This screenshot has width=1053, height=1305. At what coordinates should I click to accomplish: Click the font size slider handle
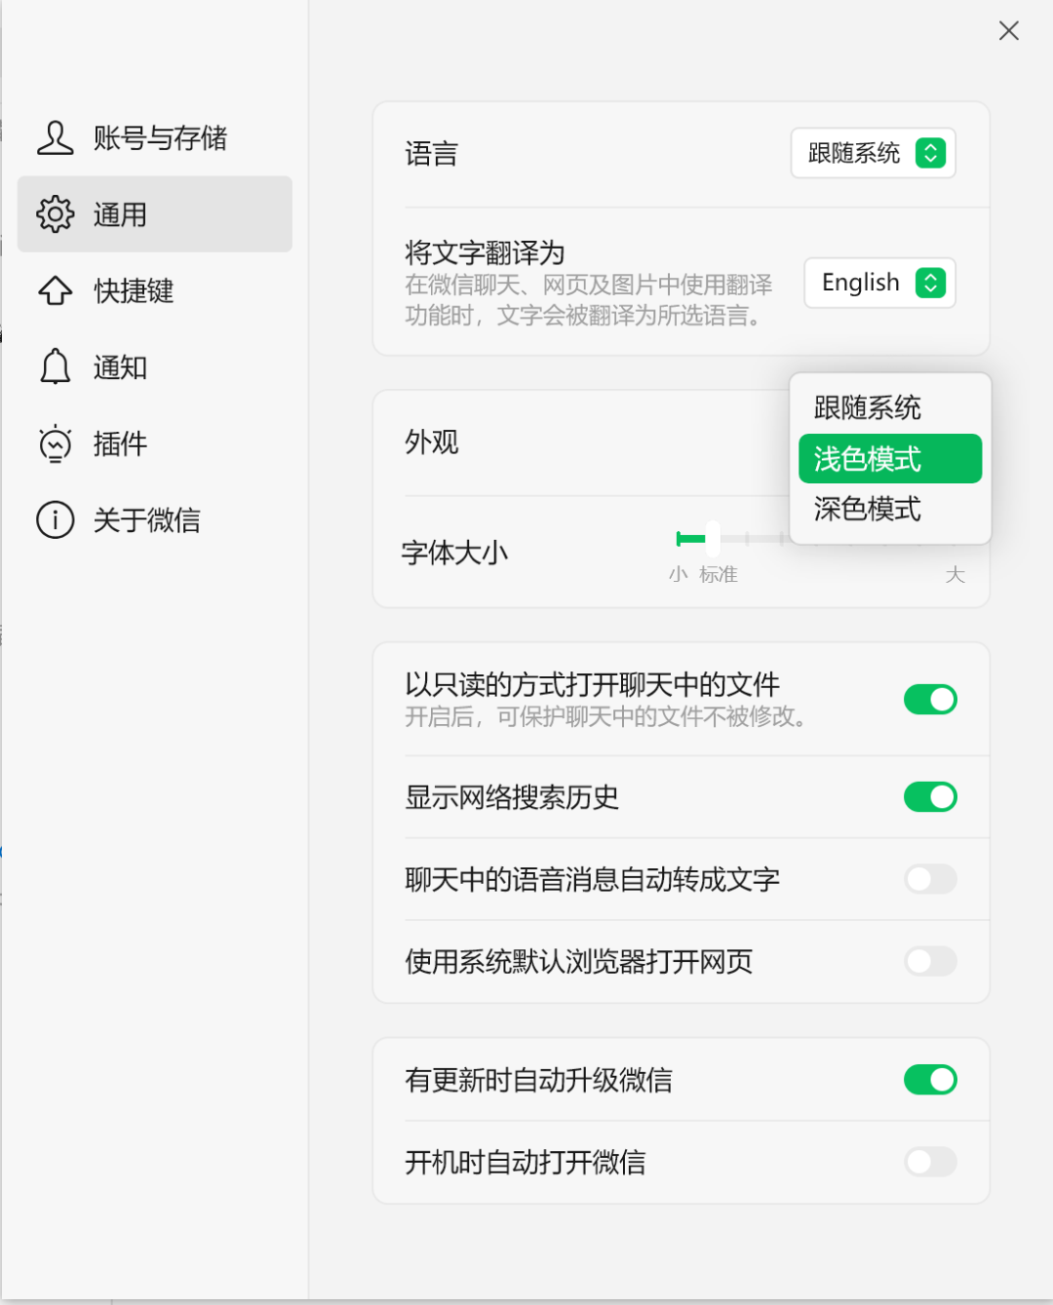pos(713,538)
